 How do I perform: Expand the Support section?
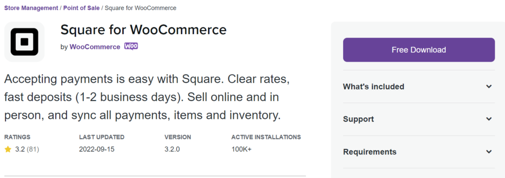[x=419, y=119]
